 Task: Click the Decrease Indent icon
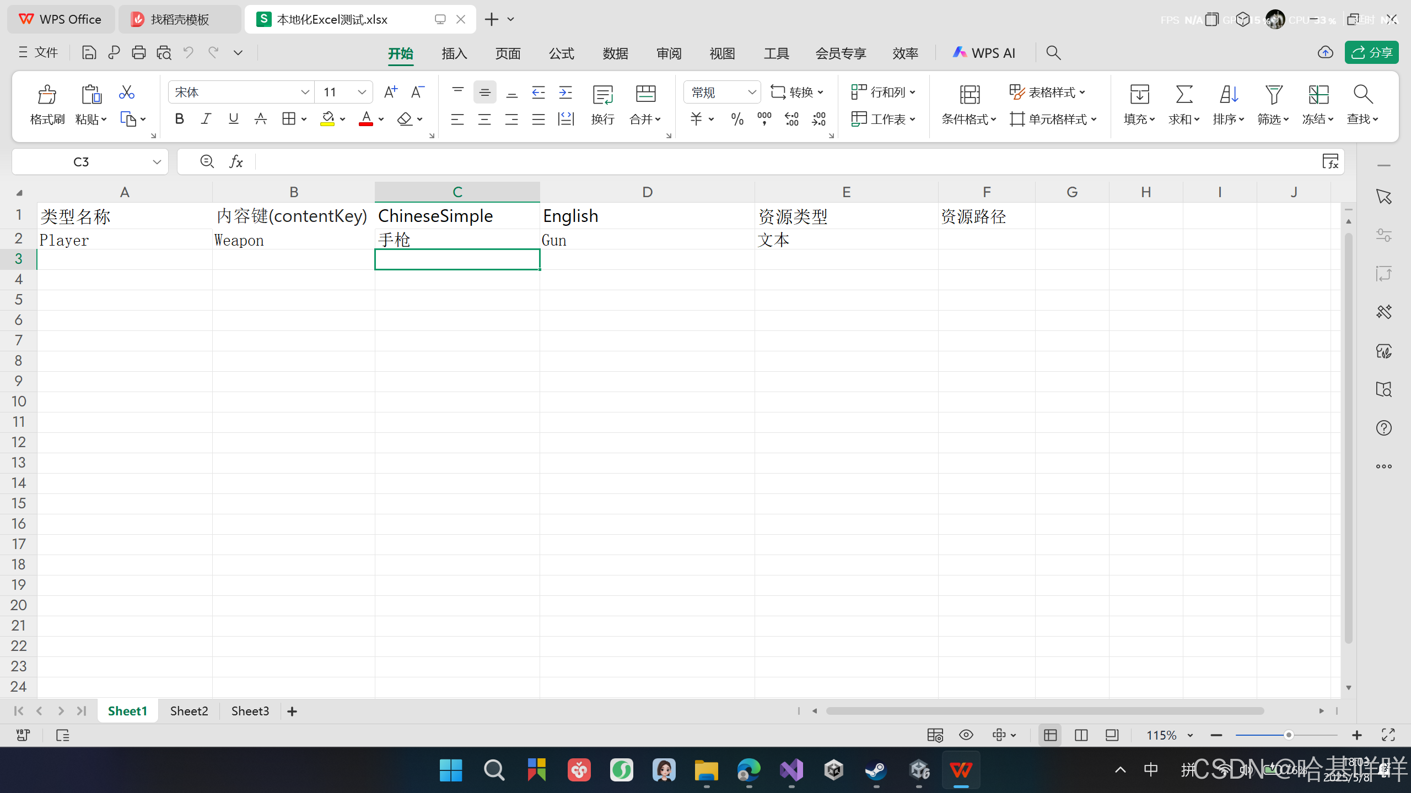[538, 92]
